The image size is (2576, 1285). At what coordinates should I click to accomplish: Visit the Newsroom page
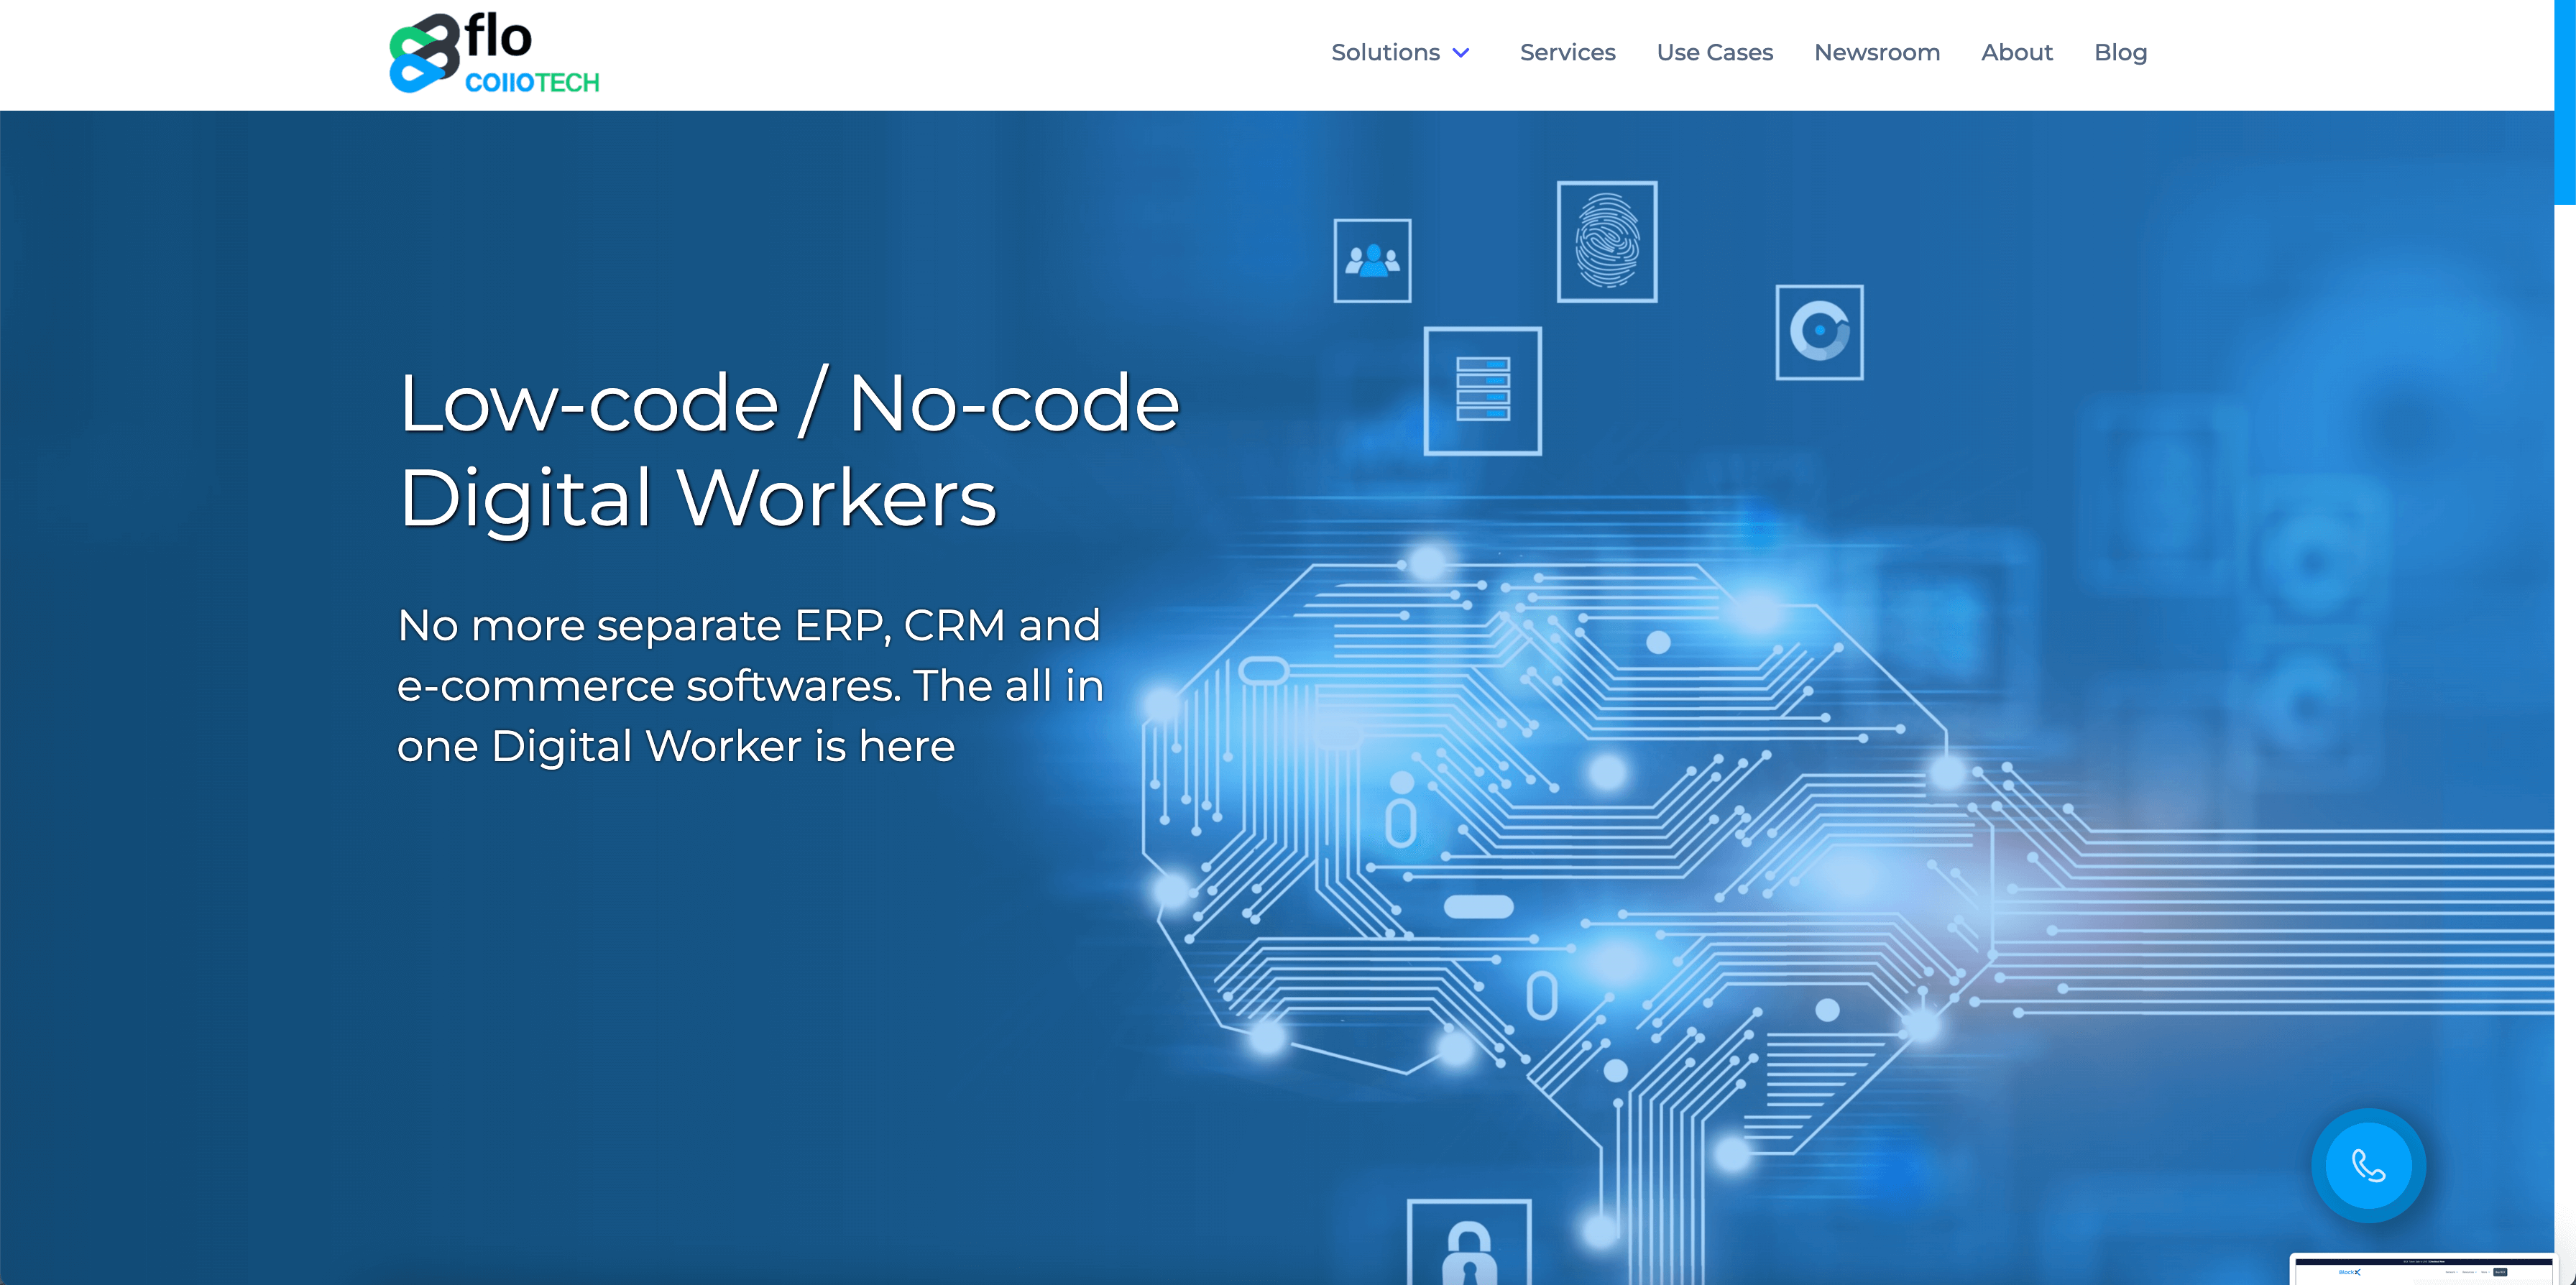pyautogui.click(x=1877, y=52)
